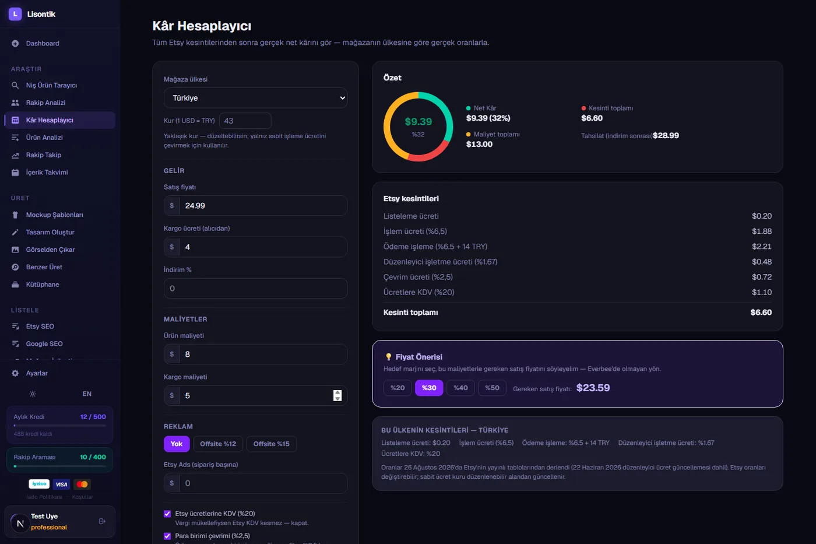Click the Benzer Üret icon
Screen dimensions: 816x544
coord(15,267)
